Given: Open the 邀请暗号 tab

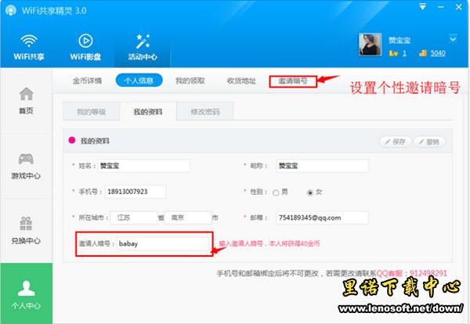Looking at the screenshot, I should 293,81.
